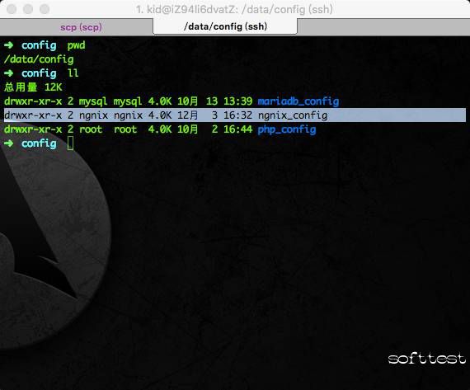Click the red close window button
The width and height of the screenshot is (470, 390).
pos(12,9)
